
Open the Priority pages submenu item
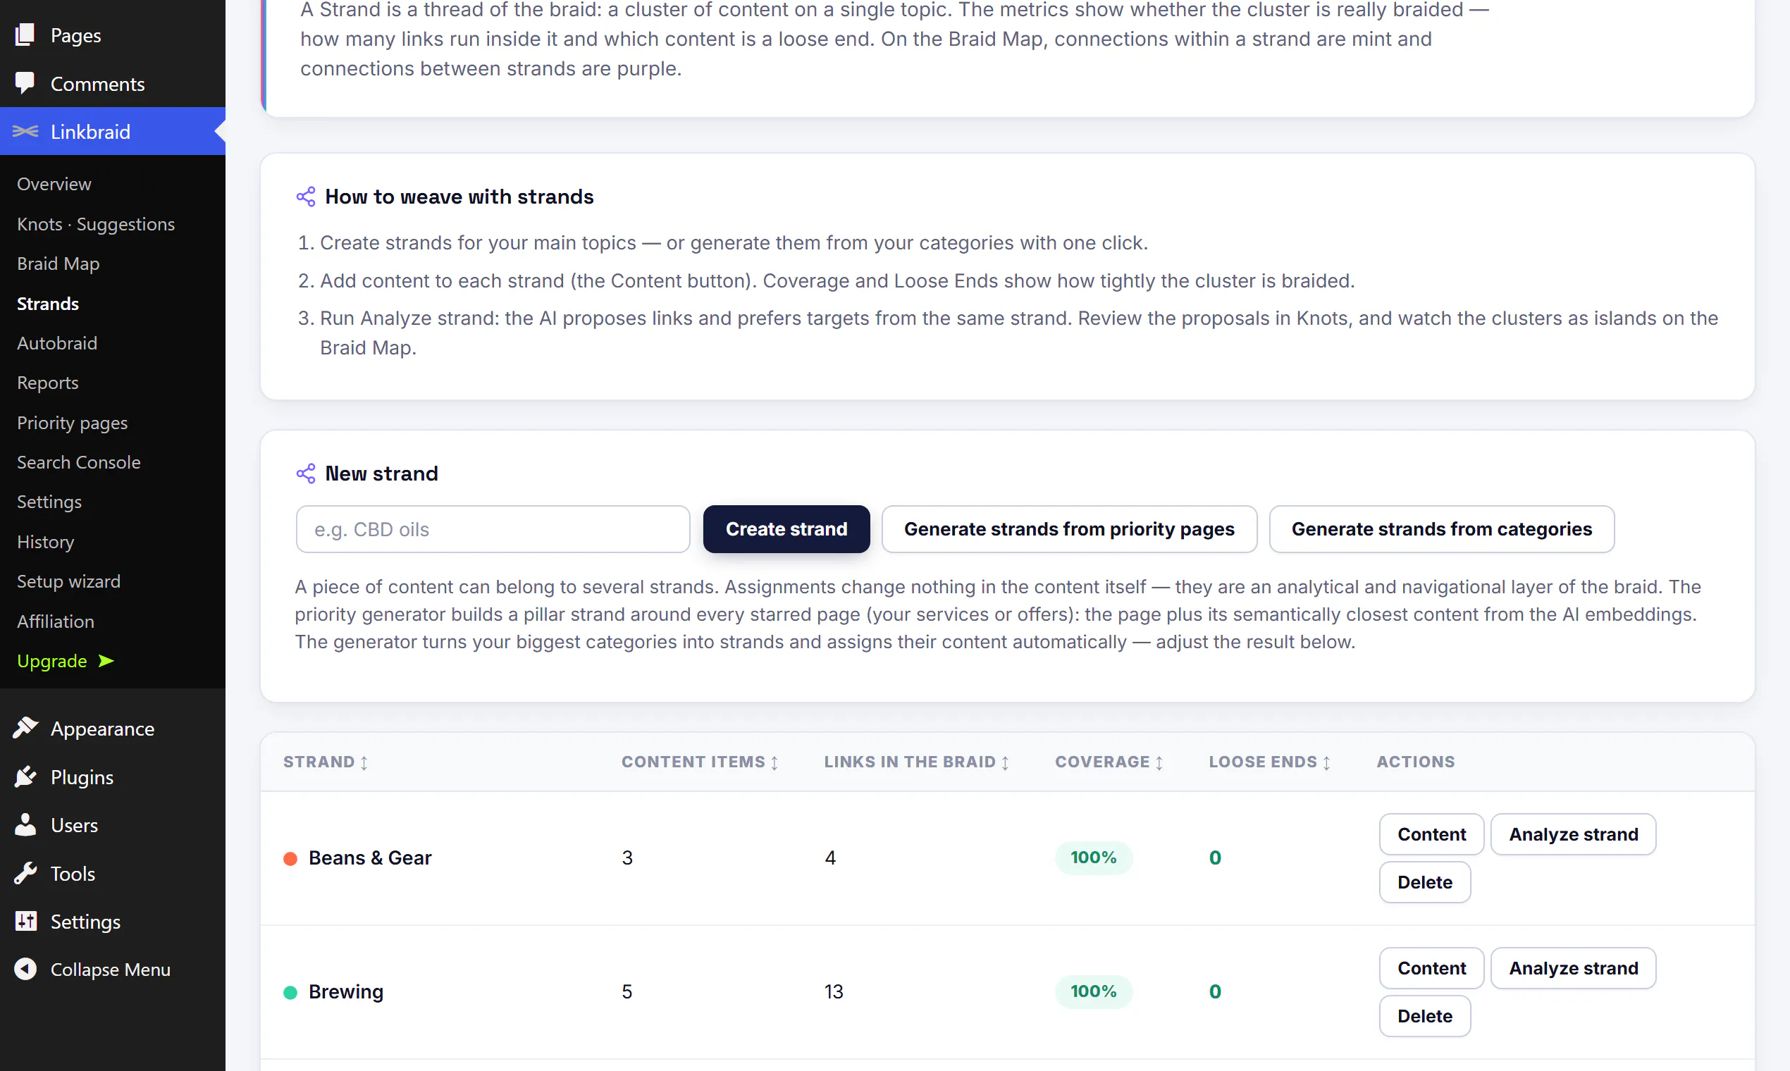72,422
